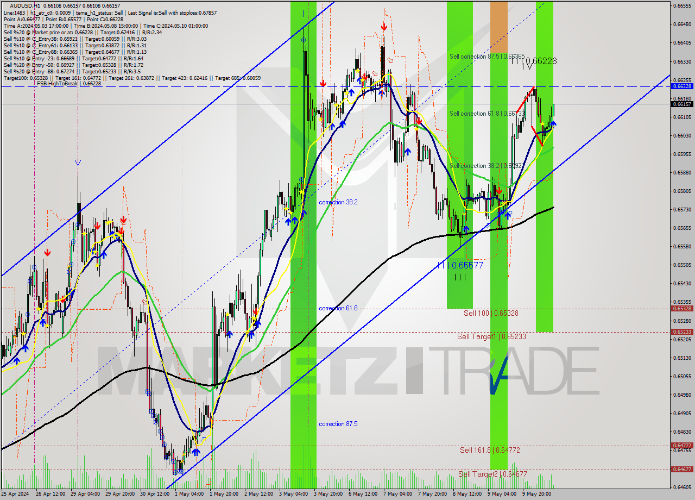Click the 'Target100: 0.65328' targets summary line
Screen dimensions: 695x500
pyautogui.click(x=132, y=78)
